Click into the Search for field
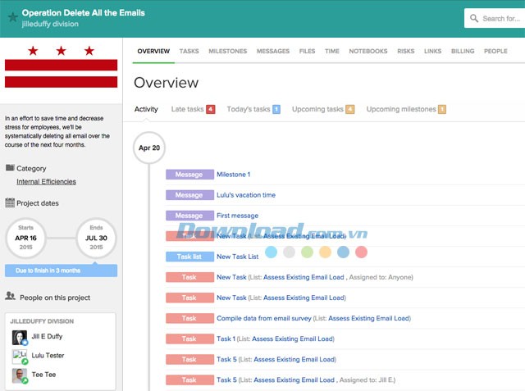Viewport: 525px width, 391px height. (x=500, y=18)
